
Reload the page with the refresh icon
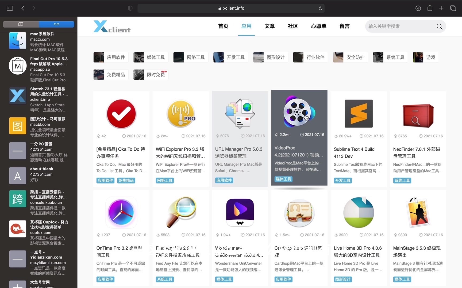click(x=320, y=8)
